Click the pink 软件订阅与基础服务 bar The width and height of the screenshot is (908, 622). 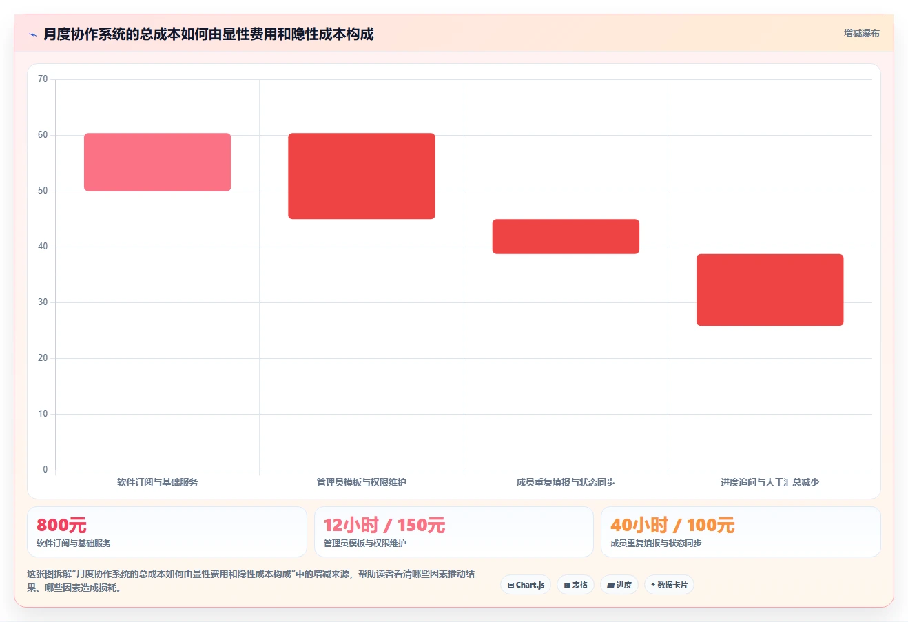coord(158,162)
